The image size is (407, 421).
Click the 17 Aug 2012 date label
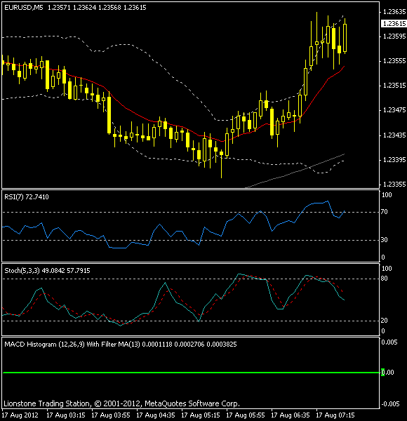[20, 415]
